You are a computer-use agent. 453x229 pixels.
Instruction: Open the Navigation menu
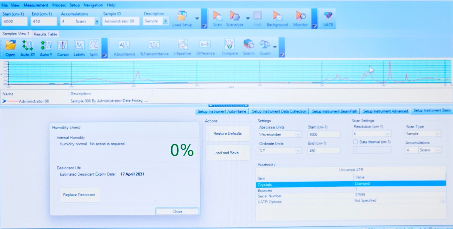point(93,5)
